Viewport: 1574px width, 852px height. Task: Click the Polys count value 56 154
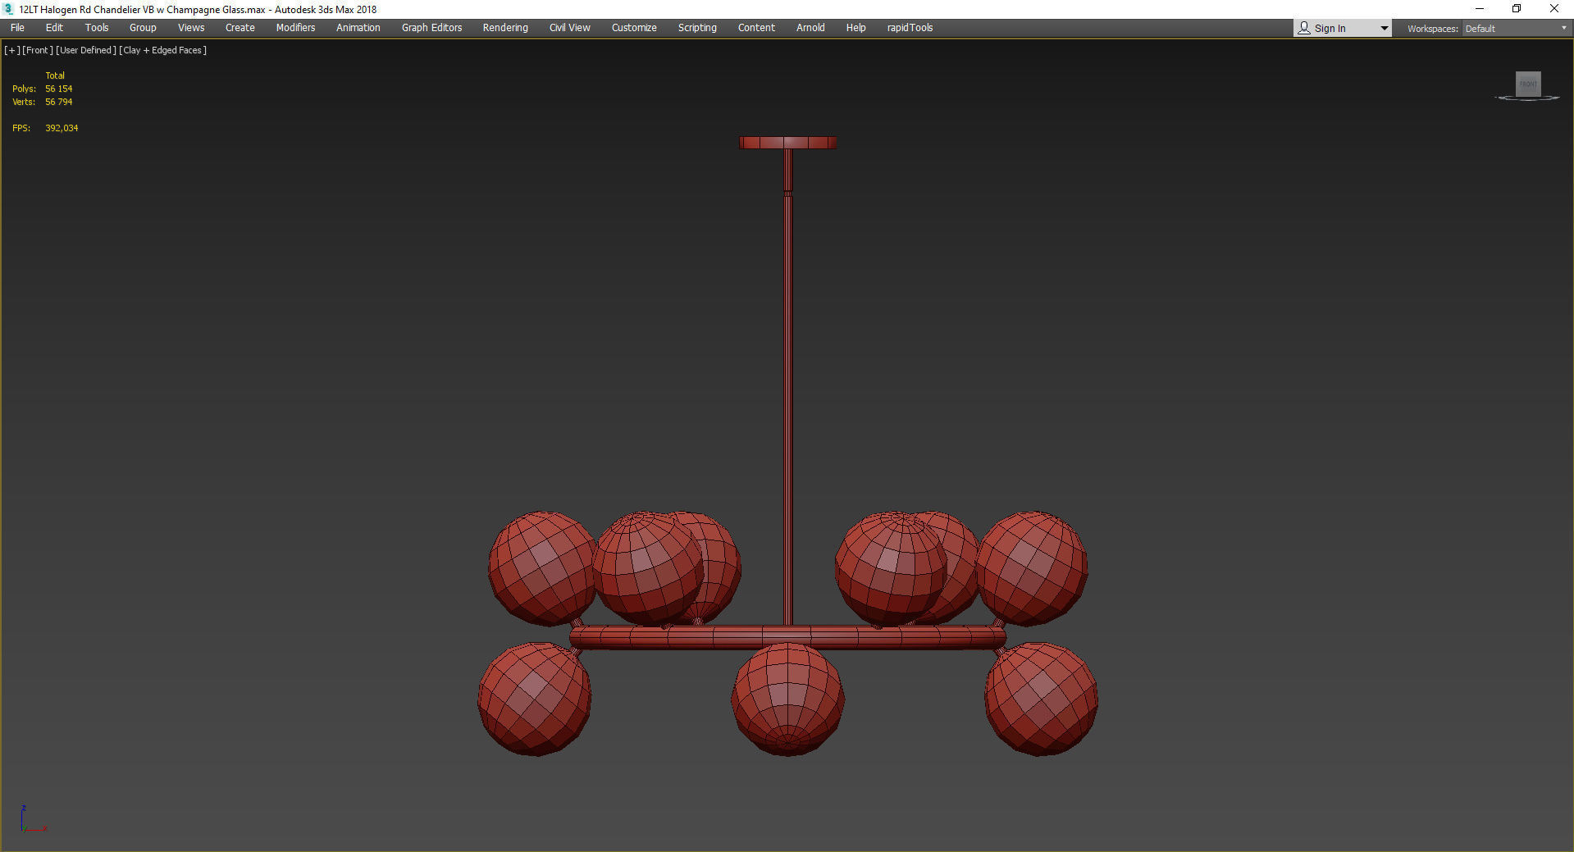(59, 89)
